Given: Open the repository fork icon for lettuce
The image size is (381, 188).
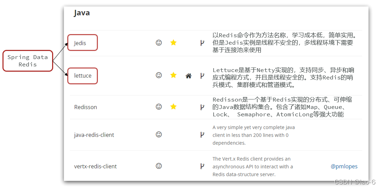Looking at the screenshot, I should tap(202, 76).
